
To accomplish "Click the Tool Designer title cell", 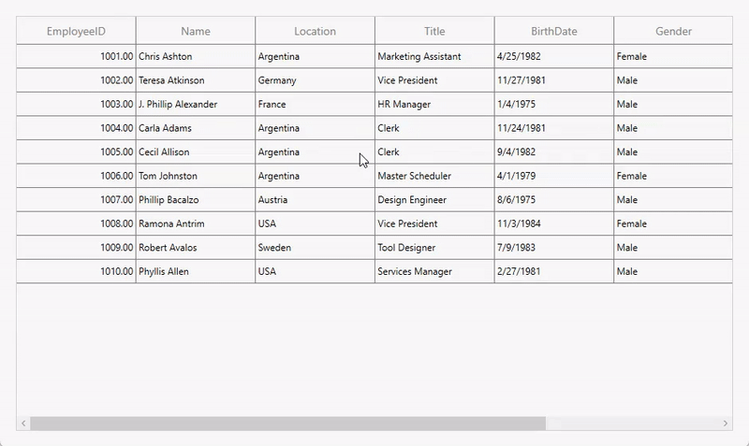I will coord(434,248).
